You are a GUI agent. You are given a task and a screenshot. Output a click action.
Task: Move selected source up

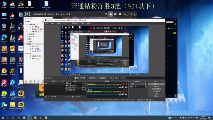[76, 97]
